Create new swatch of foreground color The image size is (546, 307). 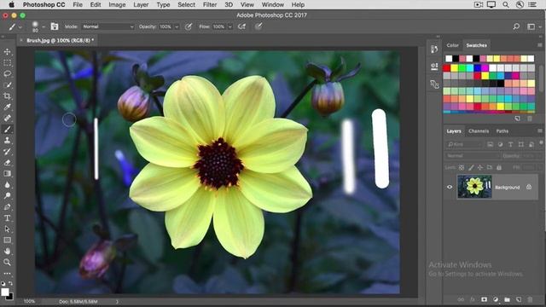[518, 119]
